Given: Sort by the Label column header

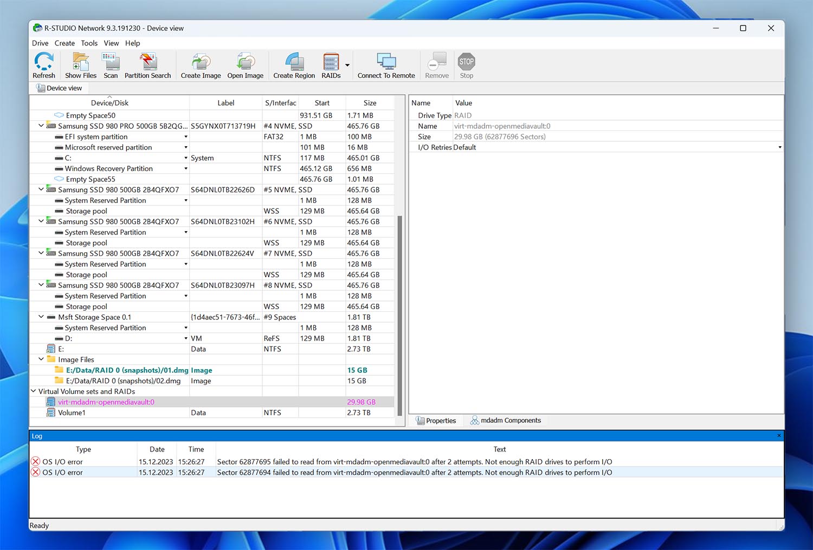Looking at the screenshot, I should coord(226,103).
